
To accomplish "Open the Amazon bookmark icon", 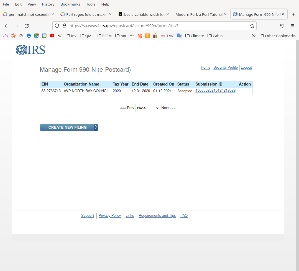I will tap(147, 36).
